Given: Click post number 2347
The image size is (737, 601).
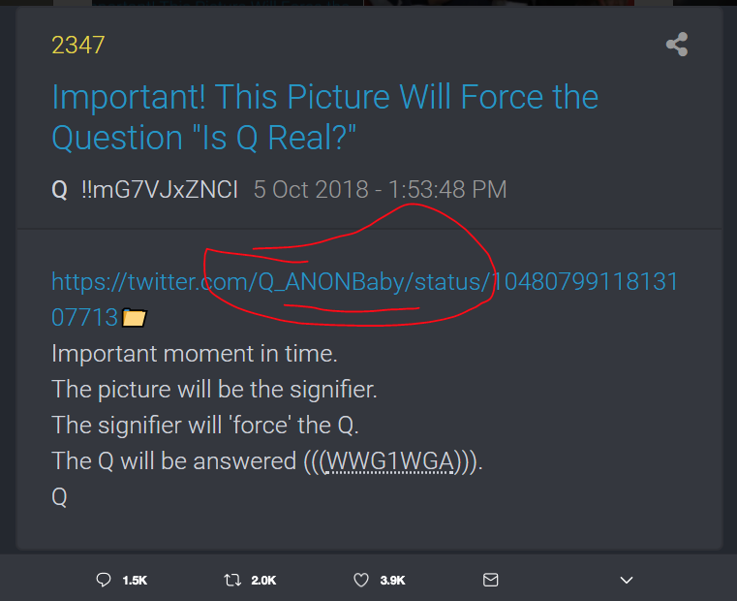Looking at the screenshot, I should (78, 46).
